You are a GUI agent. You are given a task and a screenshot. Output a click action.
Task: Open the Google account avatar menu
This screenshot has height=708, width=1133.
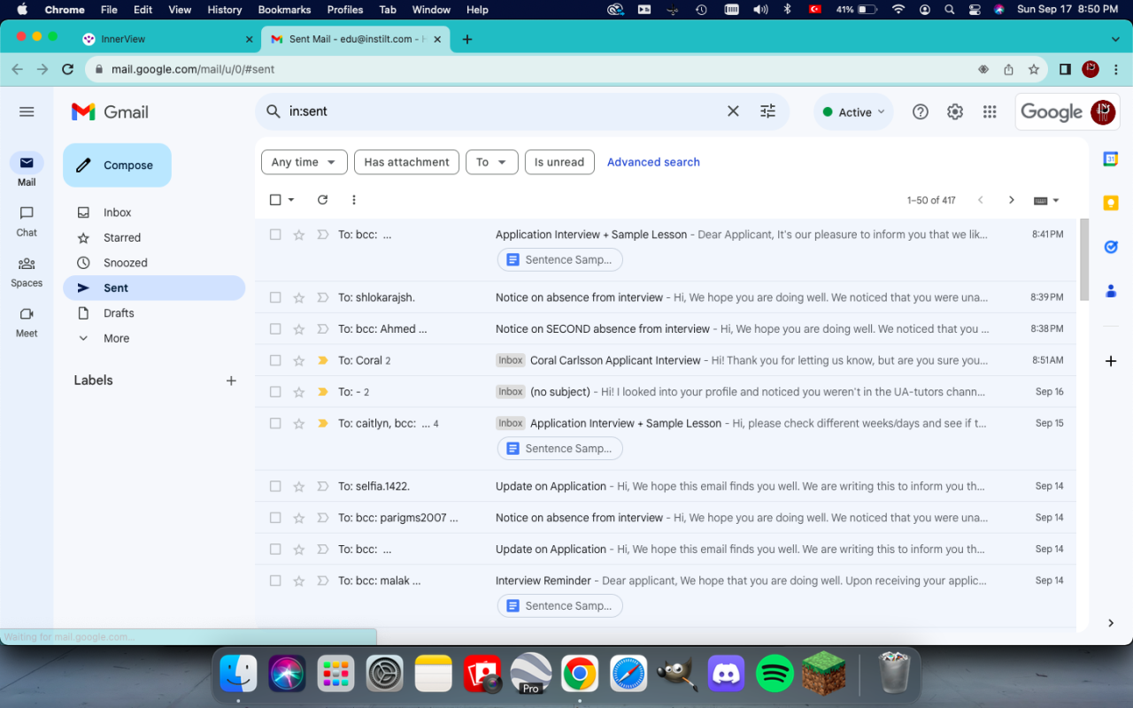(1103, 112)
